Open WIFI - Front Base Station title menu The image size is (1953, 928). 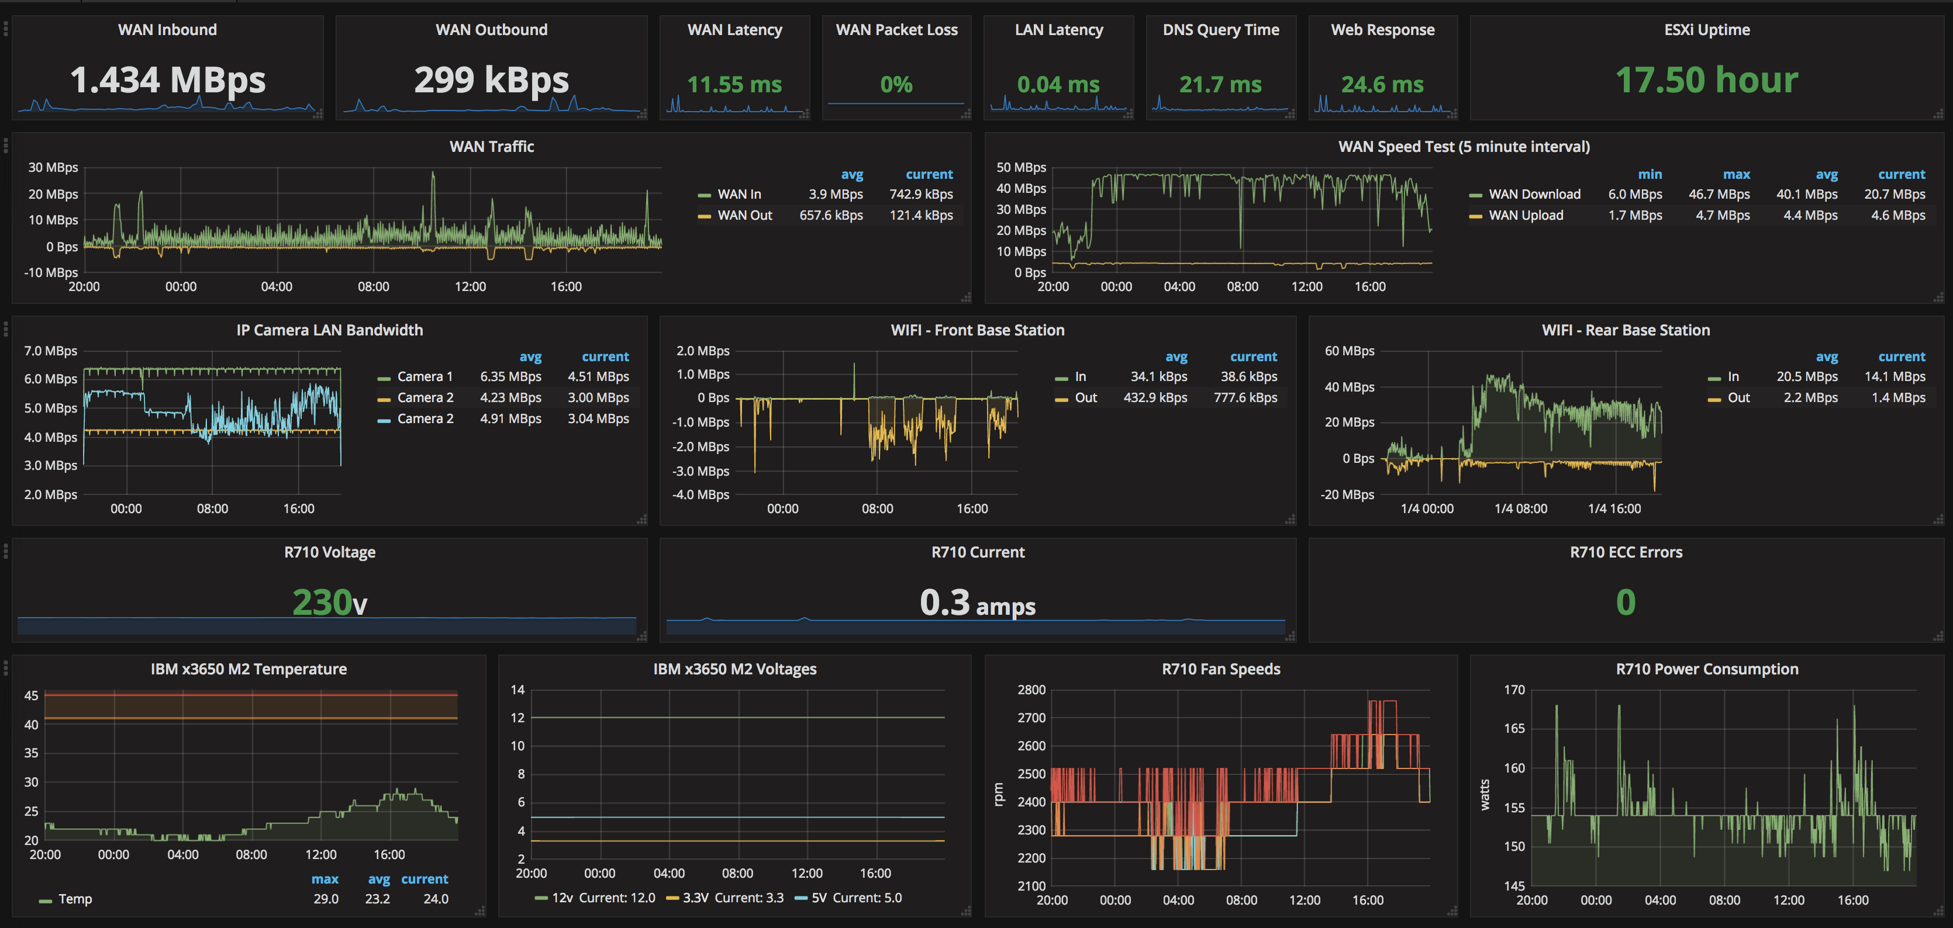click(977, 330)
